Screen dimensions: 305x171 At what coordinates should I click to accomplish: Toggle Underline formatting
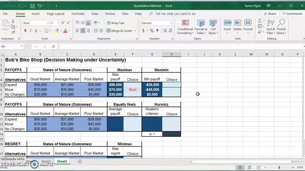click(x=36, y=30)
